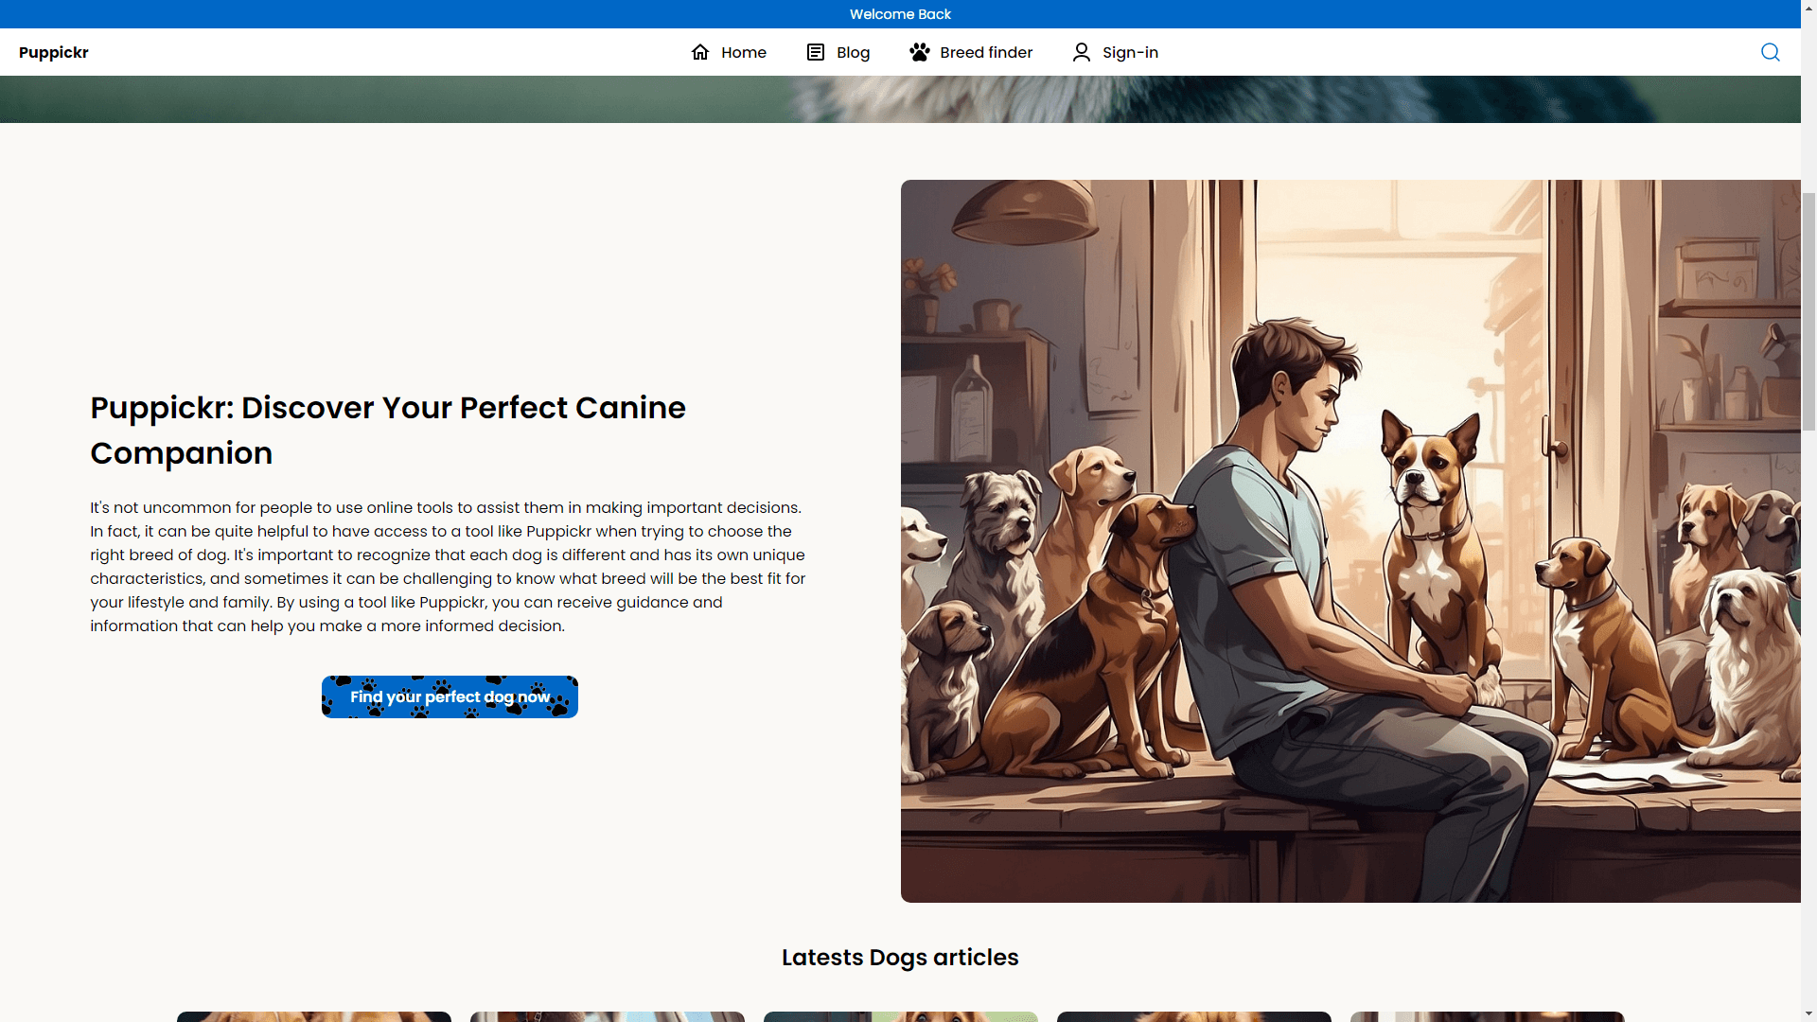Click the Blog document icon
This screenshot has height=1022, width=1817.
816,52
